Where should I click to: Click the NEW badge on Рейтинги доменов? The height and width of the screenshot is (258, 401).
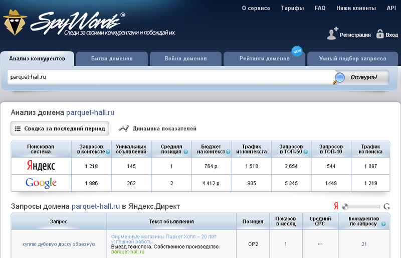coord(297,51)
